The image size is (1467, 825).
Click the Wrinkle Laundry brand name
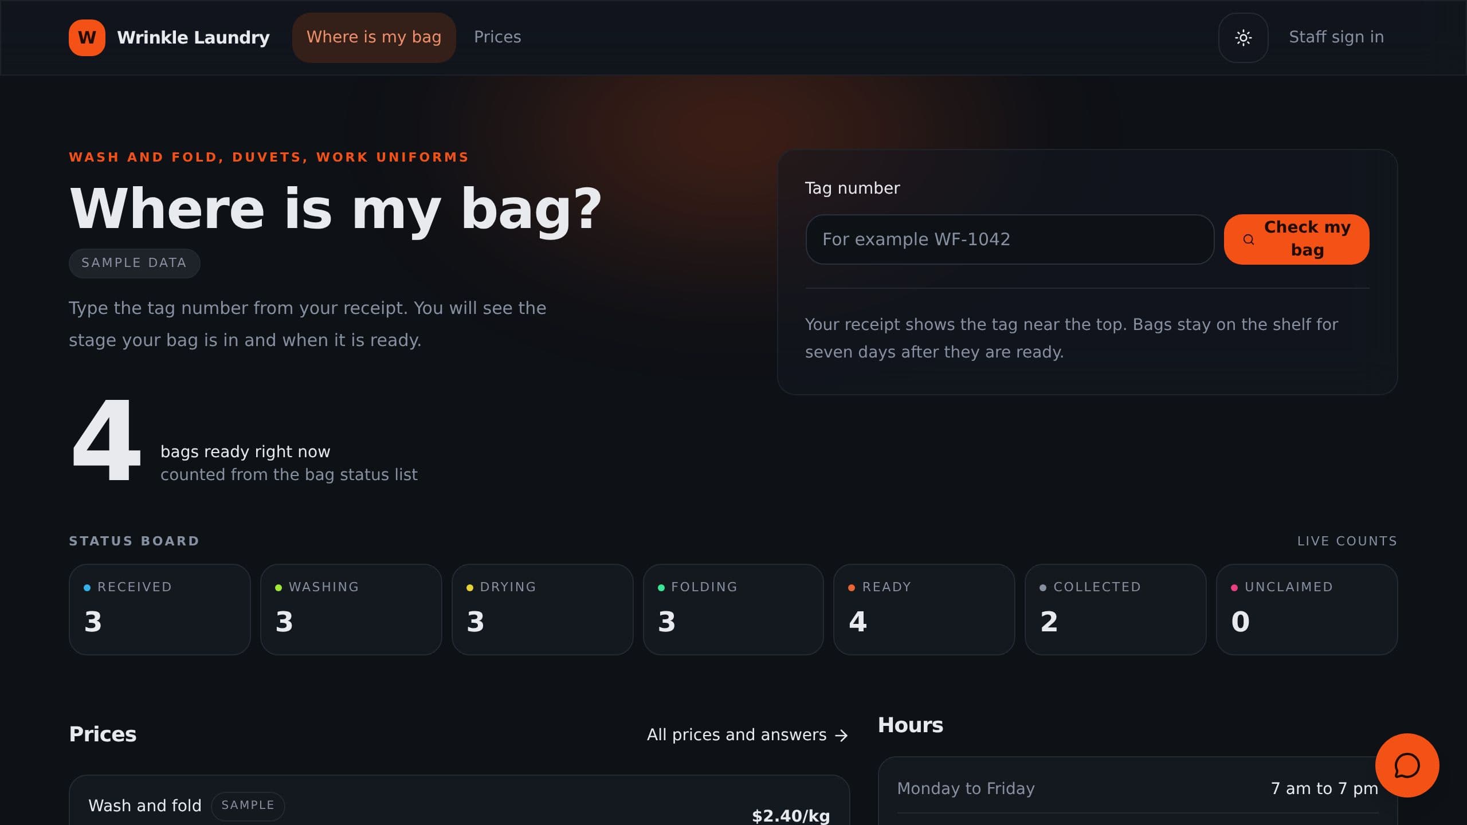coord(193,38)
